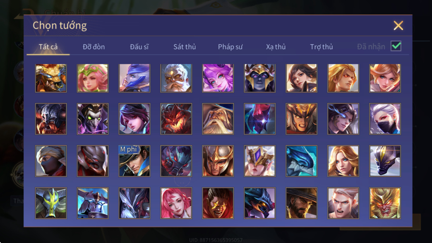The width and height of the screenshot is (432, 243).
Task: Choose the masked silver-haired female ninja hero
Action: 385,119
